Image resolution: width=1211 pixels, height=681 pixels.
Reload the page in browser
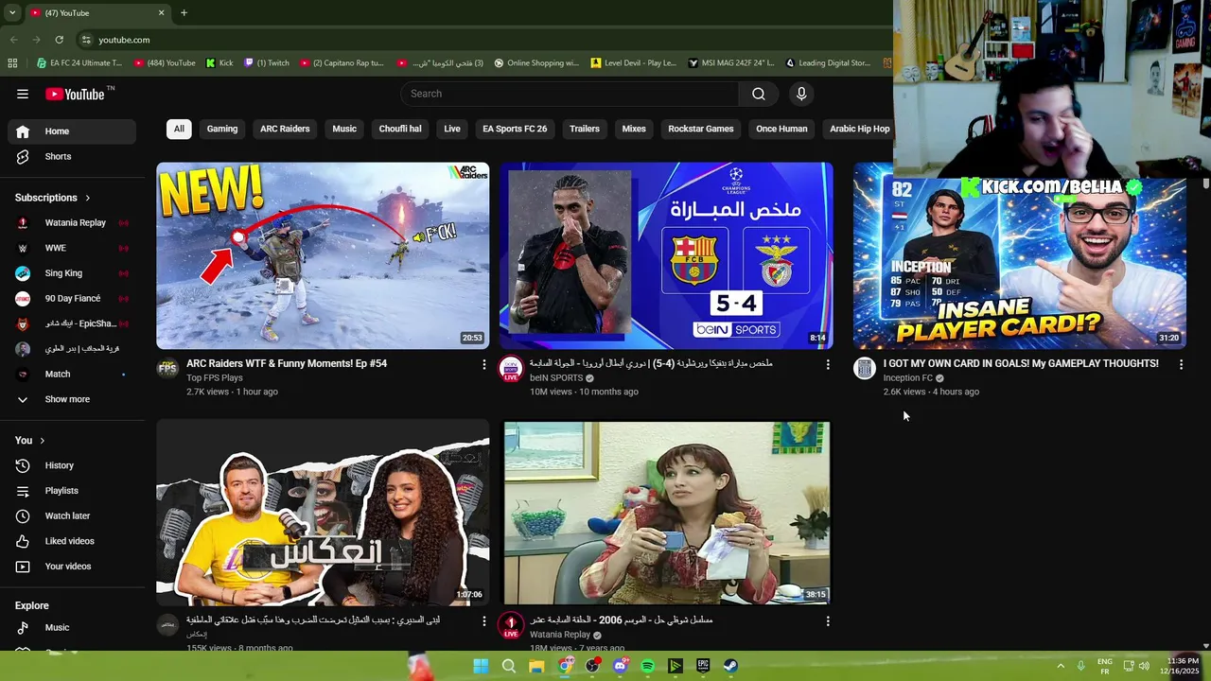[59, 40]
